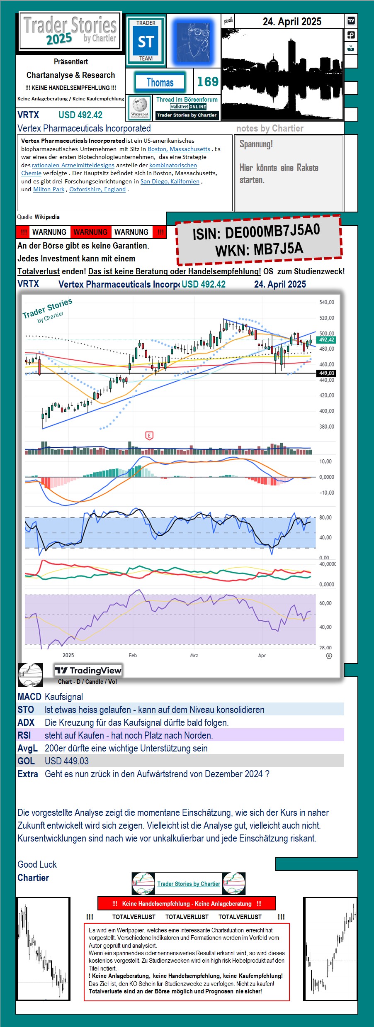Open the Oxfordshire, England link

click(x=97, y=189)
